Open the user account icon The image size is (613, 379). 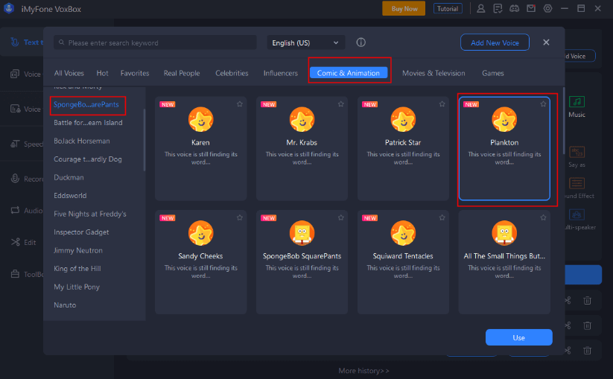click(x=481, y=9)
